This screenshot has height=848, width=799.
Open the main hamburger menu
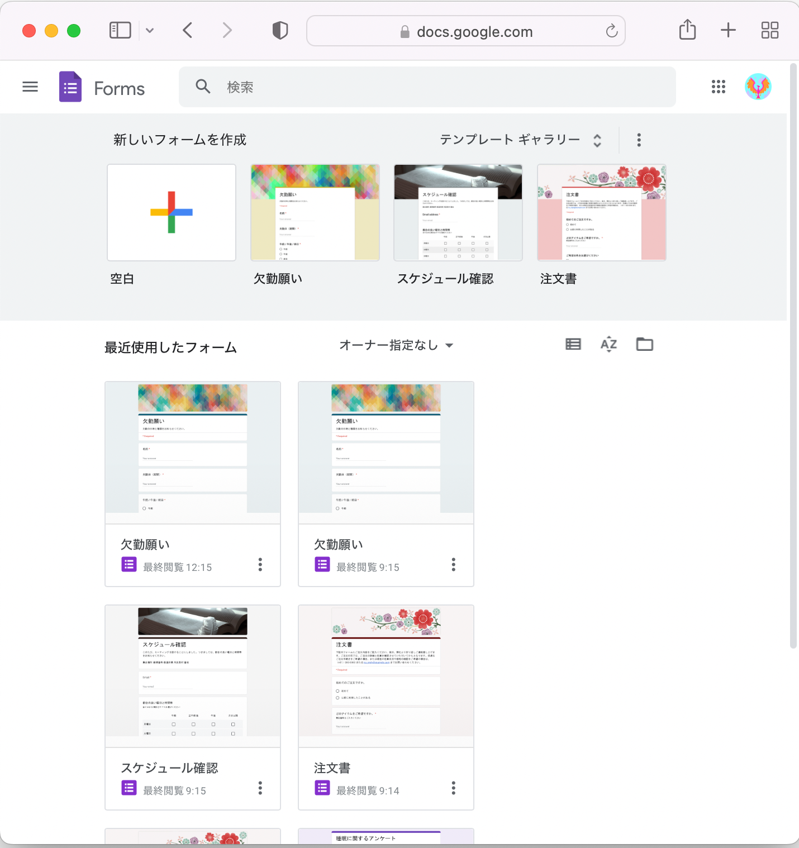coord(30,87)
